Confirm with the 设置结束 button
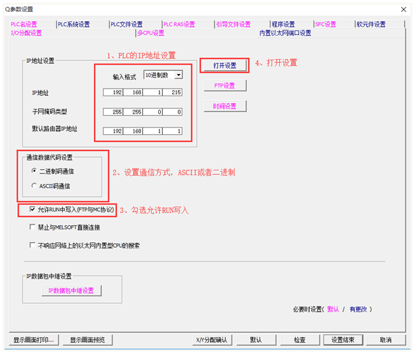Screen dimensions: 415x354 343,339
